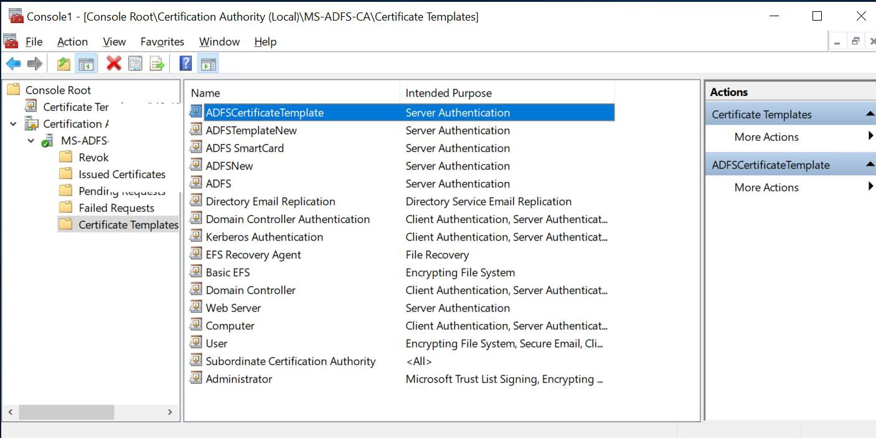The image size is (876, 438).
Task: Click the Back arrow toolbar icon
Action: pos(13,63)
